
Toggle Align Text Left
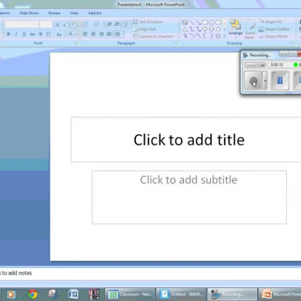(x=85, y=34)
